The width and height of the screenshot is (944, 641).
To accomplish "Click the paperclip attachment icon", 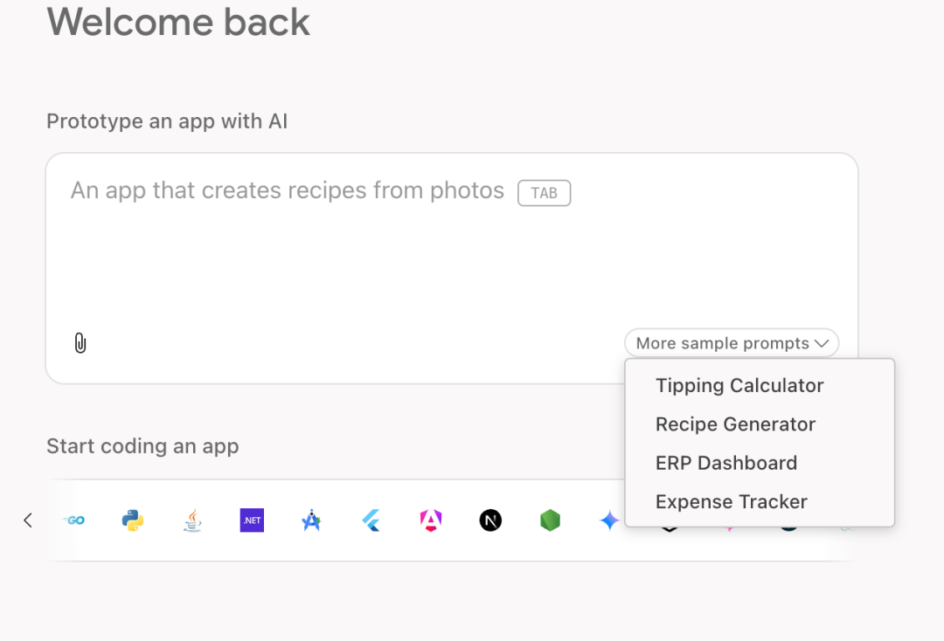I will (x=80, y=343).
